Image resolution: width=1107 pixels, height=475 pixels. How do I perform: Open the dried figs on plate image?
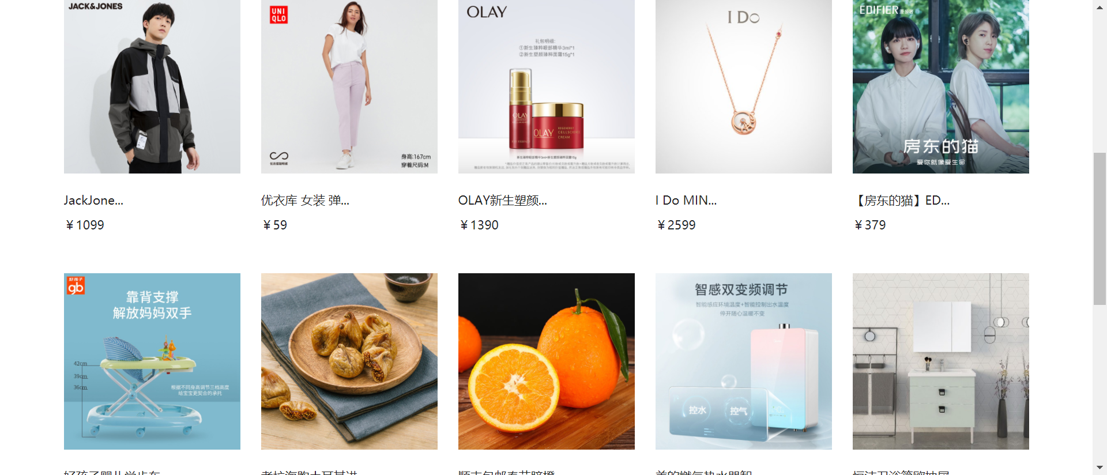pos(349,361)
